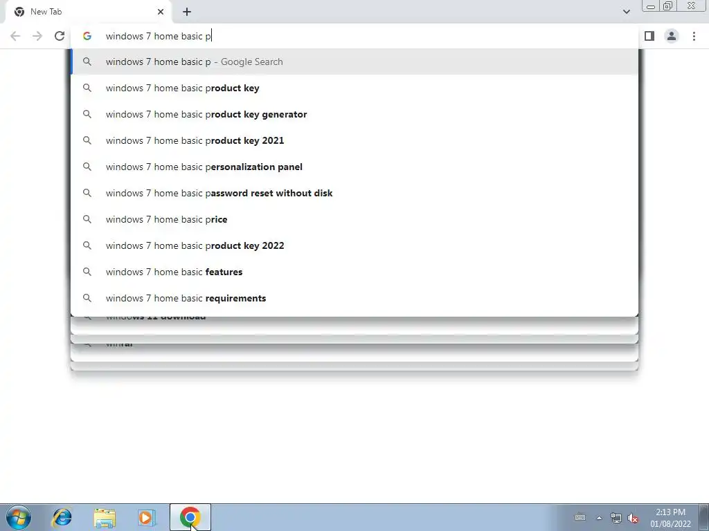Image resolution: width=709 pixels, height=531 pixels.
Task: Open the Chrome three-dot menu
Action: (694, 36)
